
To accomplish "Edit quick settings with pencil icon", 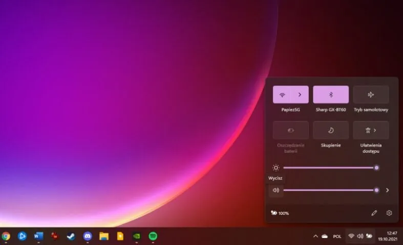I will pos(374,213).
